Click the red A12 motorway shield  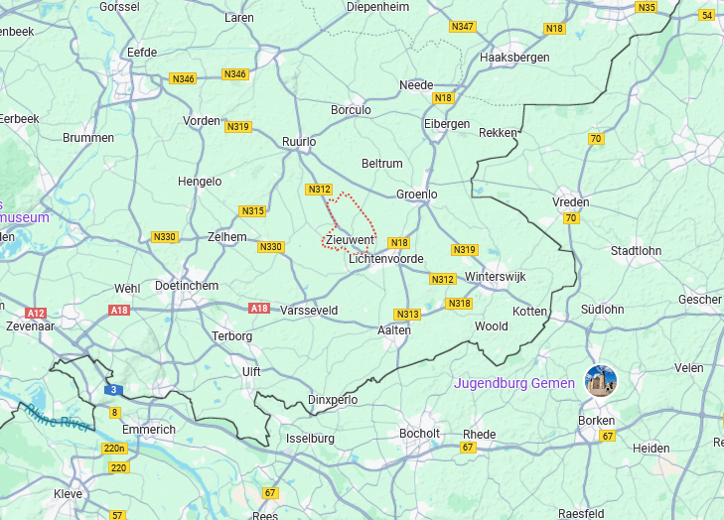coord(36,314)
